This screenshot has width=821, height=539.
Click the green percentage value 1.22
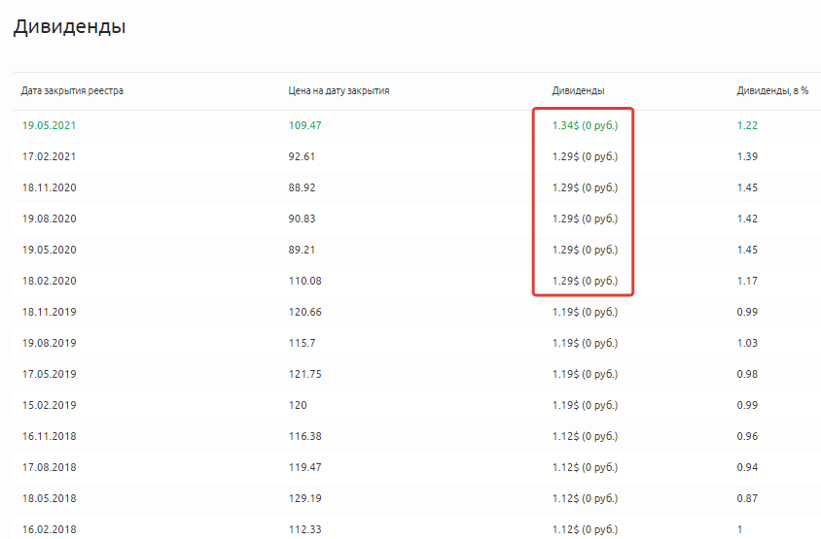click(x=747, y=125)
